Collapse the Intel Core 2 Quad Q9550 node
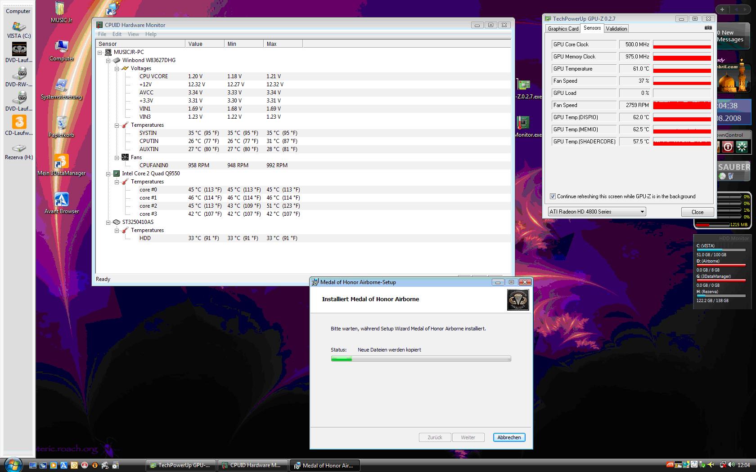The image size is (756, 472). [x=108, y=174]
